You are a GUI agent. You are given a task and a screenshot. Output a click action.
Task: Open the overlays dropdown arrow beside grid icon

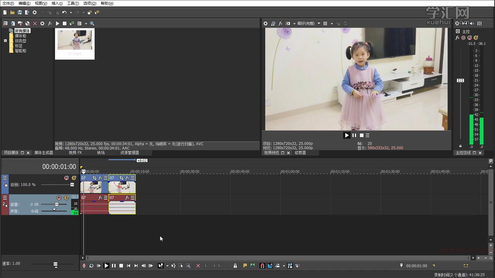(x=332, y=24)
